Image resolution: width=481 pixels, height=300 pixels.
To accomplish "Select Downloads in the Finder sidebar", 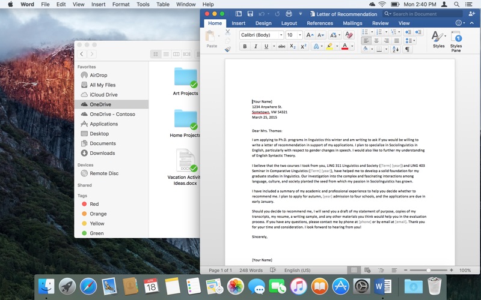I will 112,153.
